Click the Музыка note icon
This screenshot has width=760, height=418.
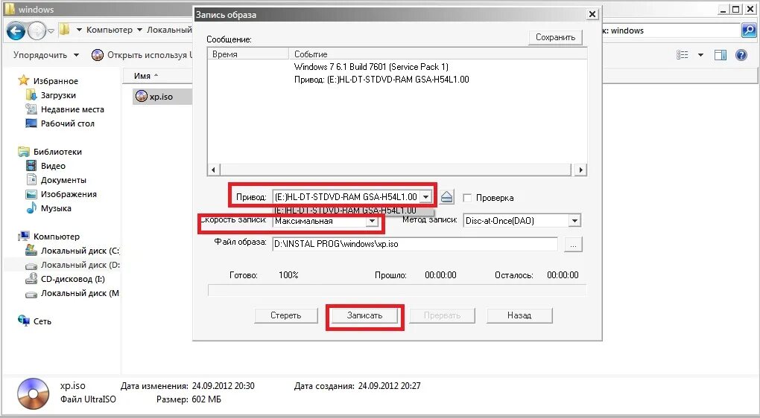pos(31,208)
